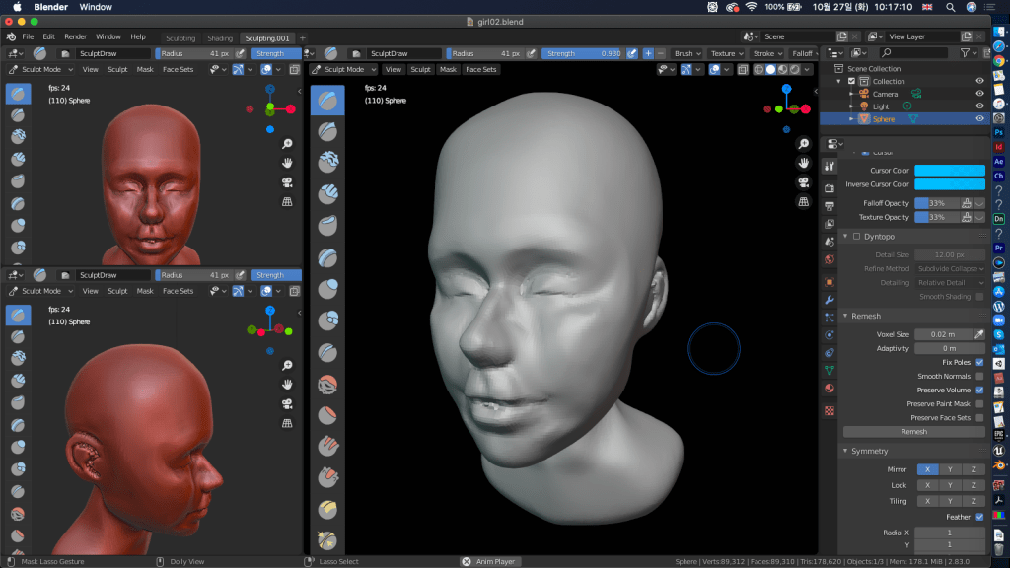Screen dimensions: 1010x568
Task: Select the Draw brush in main viewport toolbar
Action: tap(327, 100)
